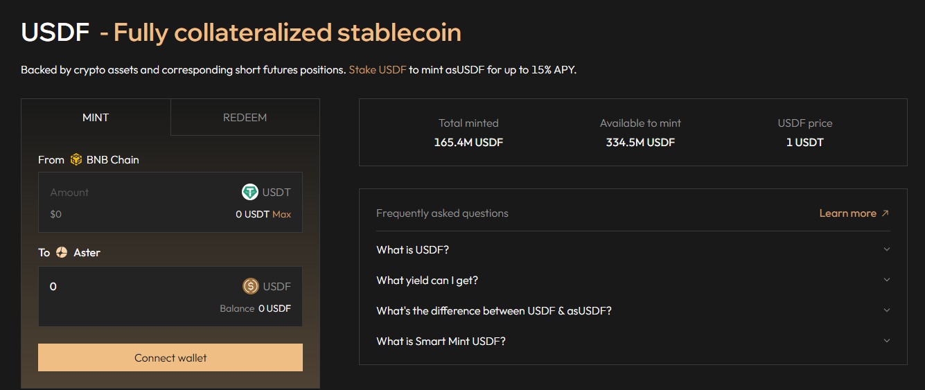Click the BNB Chain source label

point(112,160)
